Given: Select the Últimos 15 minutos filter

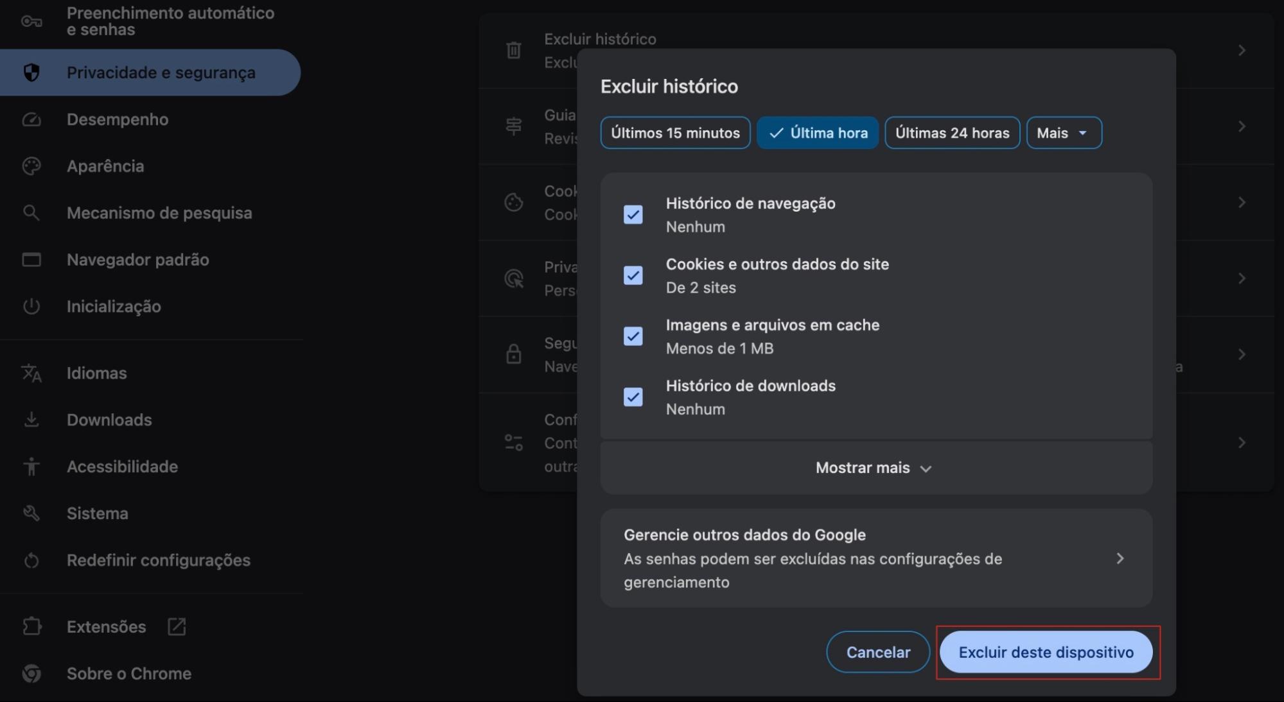Looking at the screenshot, I should click(674, 133).
